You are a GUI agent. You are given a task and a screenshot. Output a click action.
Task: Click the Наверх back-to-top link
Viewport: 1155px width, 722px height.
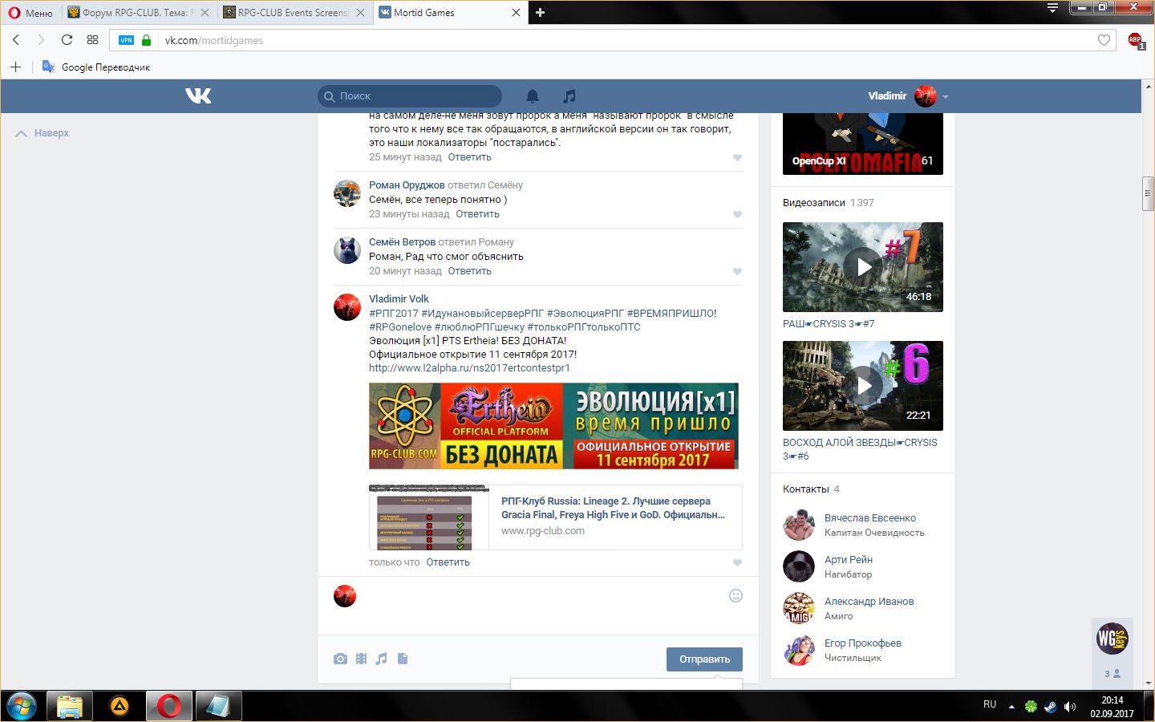tap(43, 133)
